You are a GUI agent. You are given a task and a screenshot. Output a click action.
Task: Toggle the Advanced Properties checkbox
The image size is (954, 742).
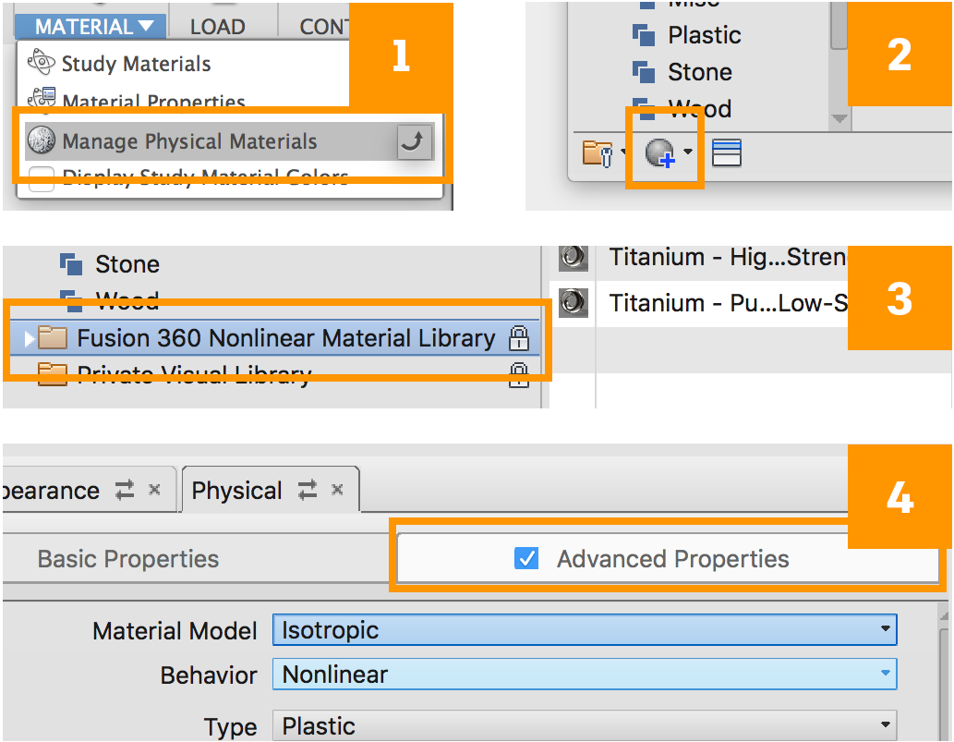pyautogui.click(x=526, y=559)
